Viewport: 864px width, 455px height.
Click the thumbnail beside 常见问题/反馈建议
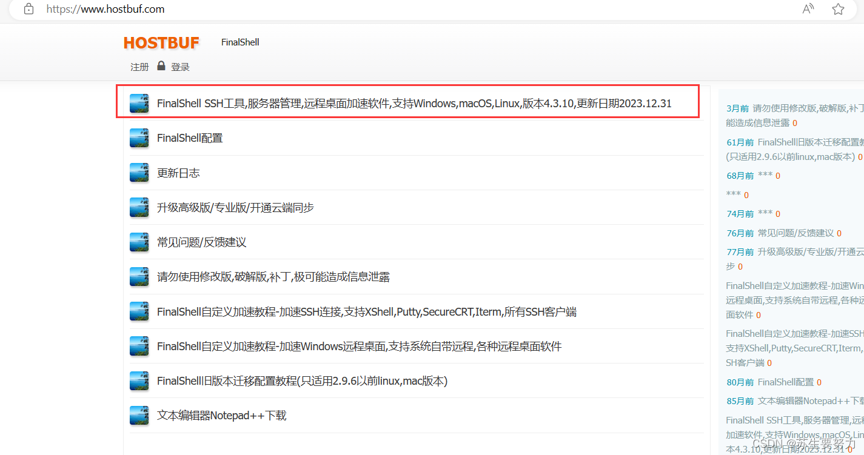139,242
